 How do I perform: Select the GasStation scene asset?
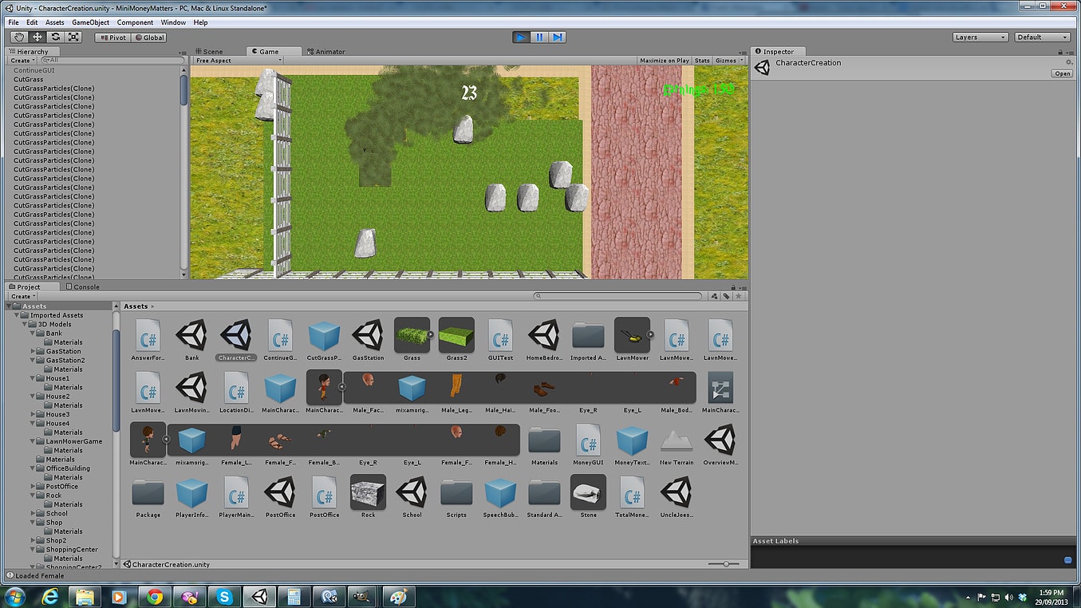point(368,340)
